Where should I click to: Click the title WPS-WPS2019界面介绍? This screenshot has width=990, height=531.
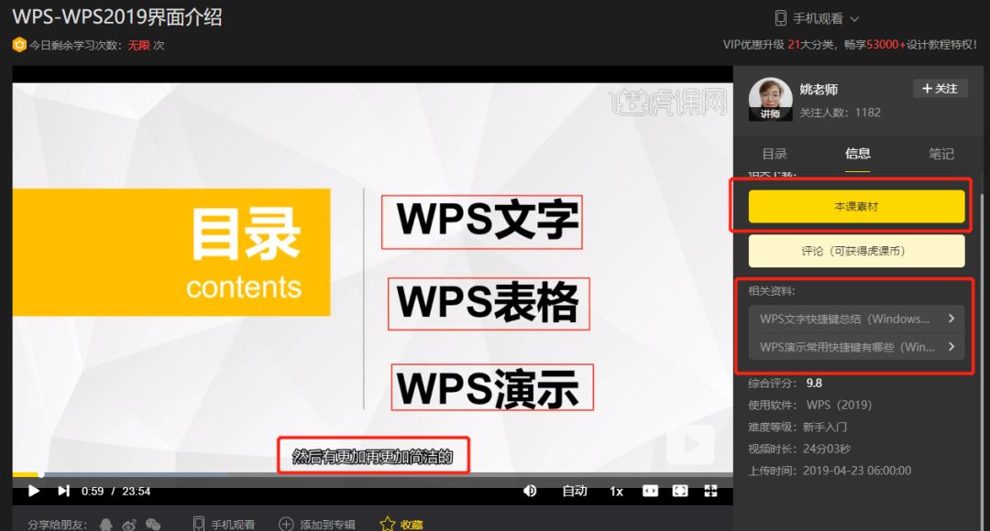point(117,17)
